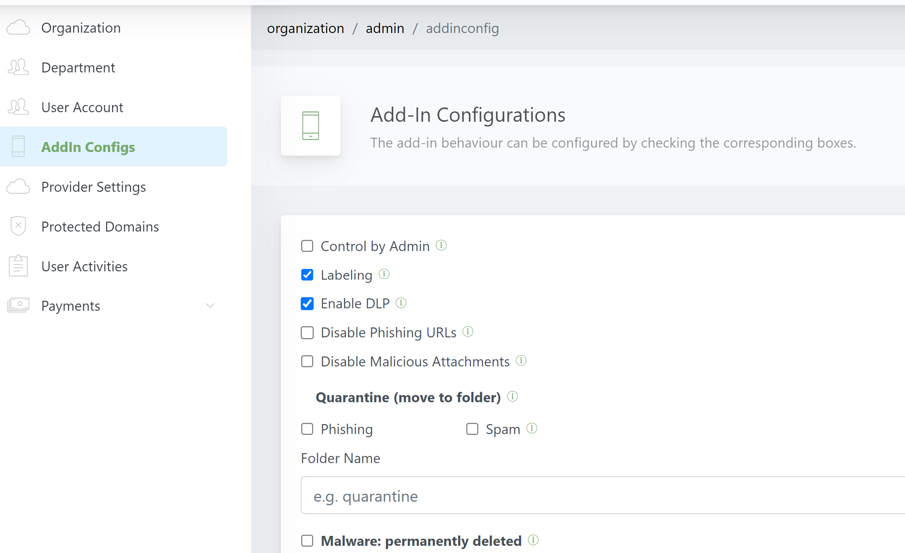Toggle Malware permanently deleted checkbox

click(307, 541)
